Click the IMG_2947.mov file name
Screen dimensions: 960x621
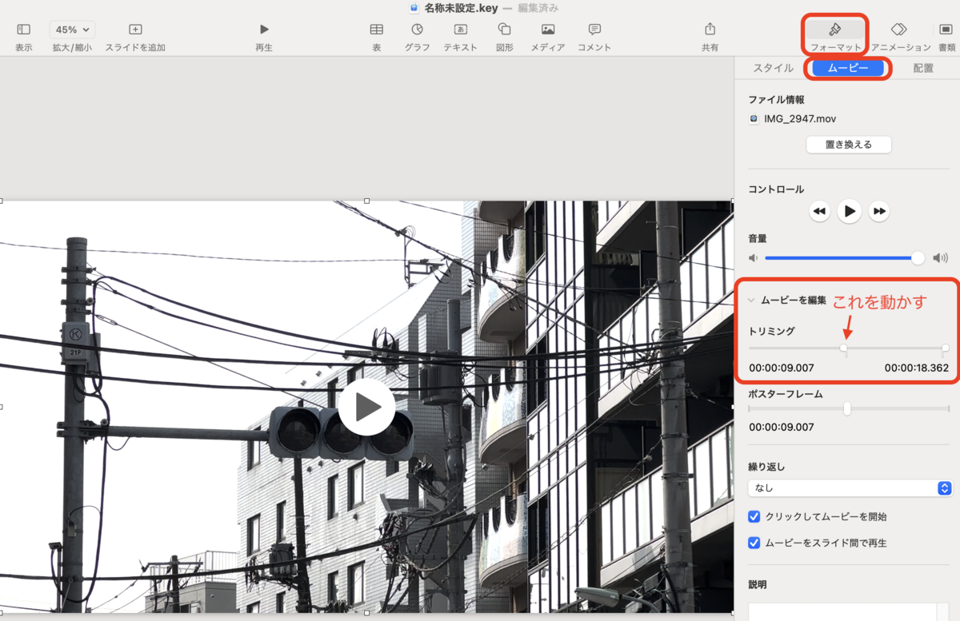point(800,118)
